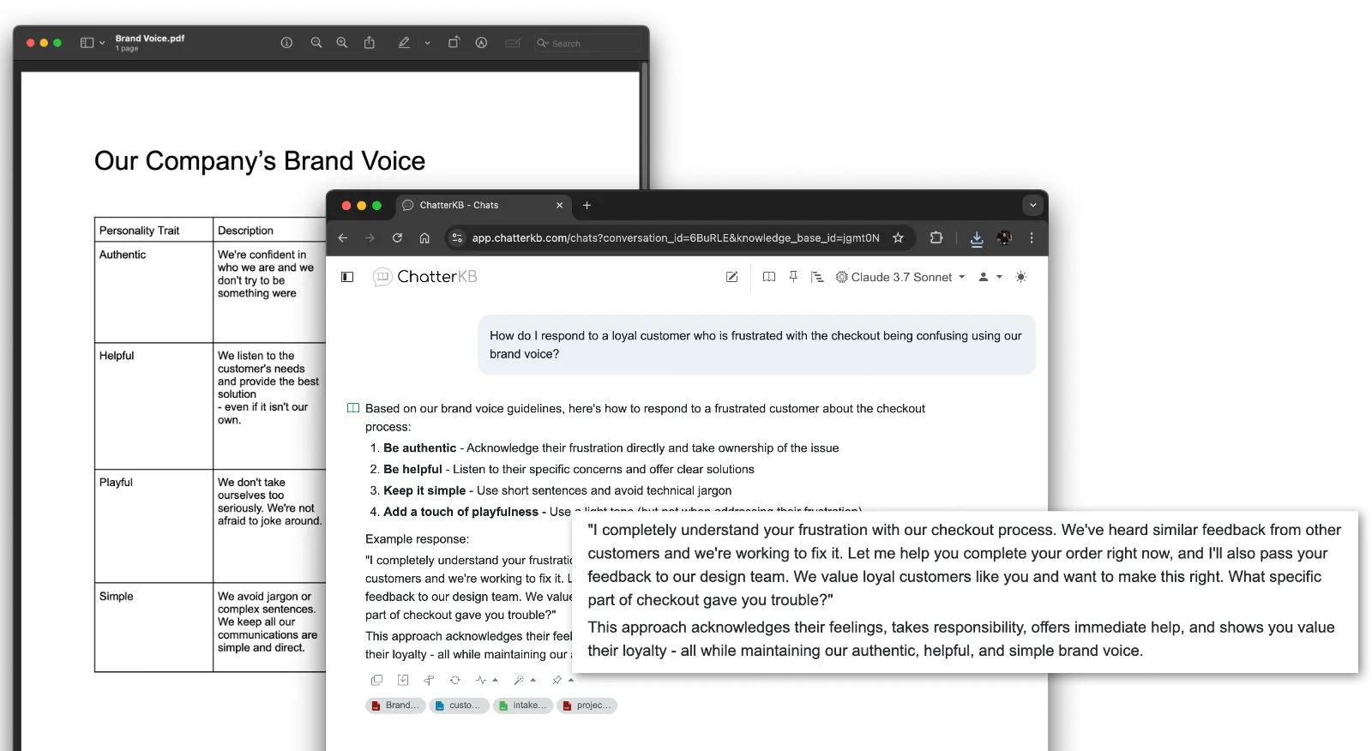Show inspector info for Brand Voice.pdf
Image resolution: width=1372 pixels, height=751 pixels.
coord(286,43)
